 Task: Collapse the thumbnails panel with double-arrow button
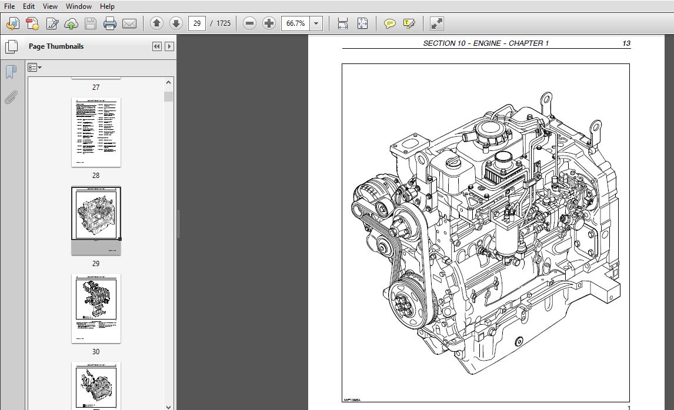[x=157, y=46]
